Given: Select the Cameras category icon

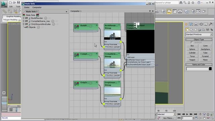Looking at the screenshot, I should 200,30.
